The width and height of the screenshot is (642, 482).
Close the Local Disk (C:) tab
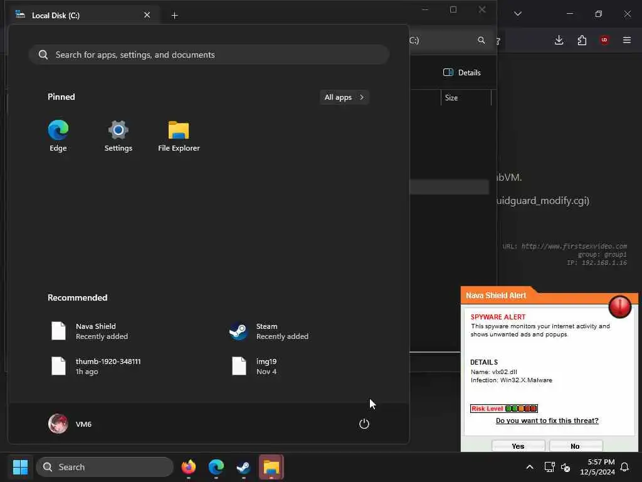(x=147, y=15)
